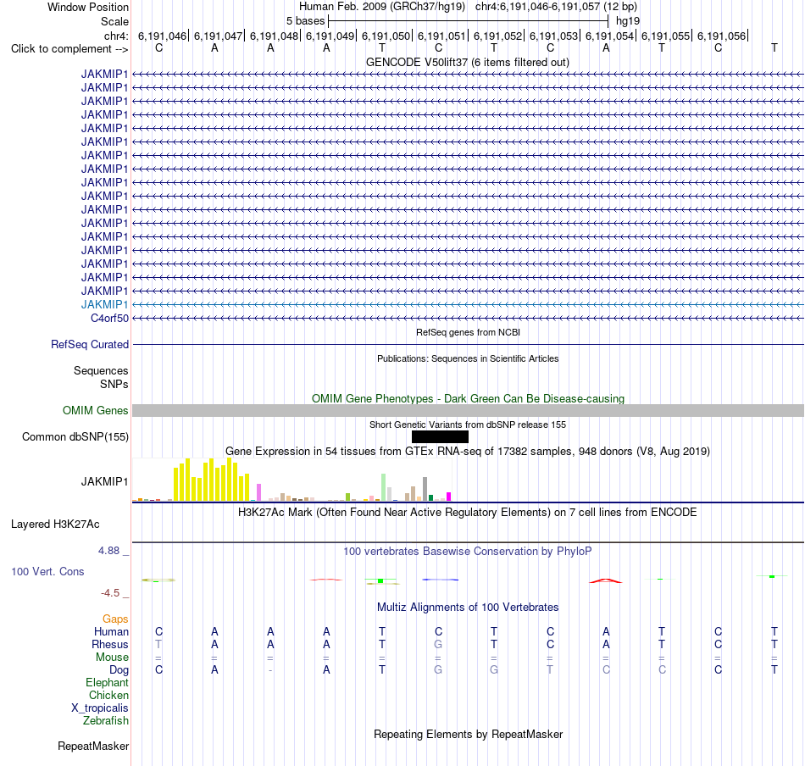Select the Dog alignment row label
The width and height of the screenshot is (805, 766).
(119, 670)
